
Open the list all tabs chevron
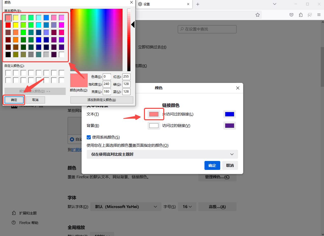point(275,4)
